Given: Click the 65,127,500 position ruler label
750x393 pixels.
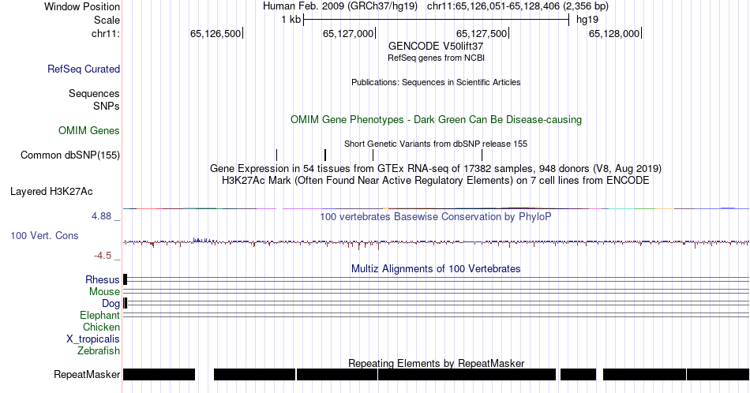Looking at the screenshot, I should point(482,33).
